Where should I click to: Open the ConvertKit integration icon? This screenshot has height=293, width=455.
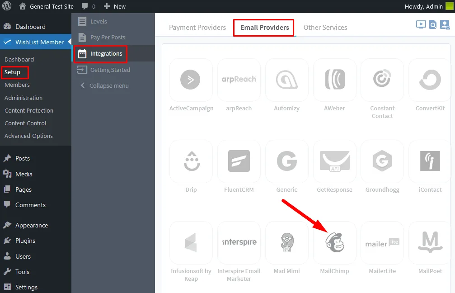coord(430,79)
